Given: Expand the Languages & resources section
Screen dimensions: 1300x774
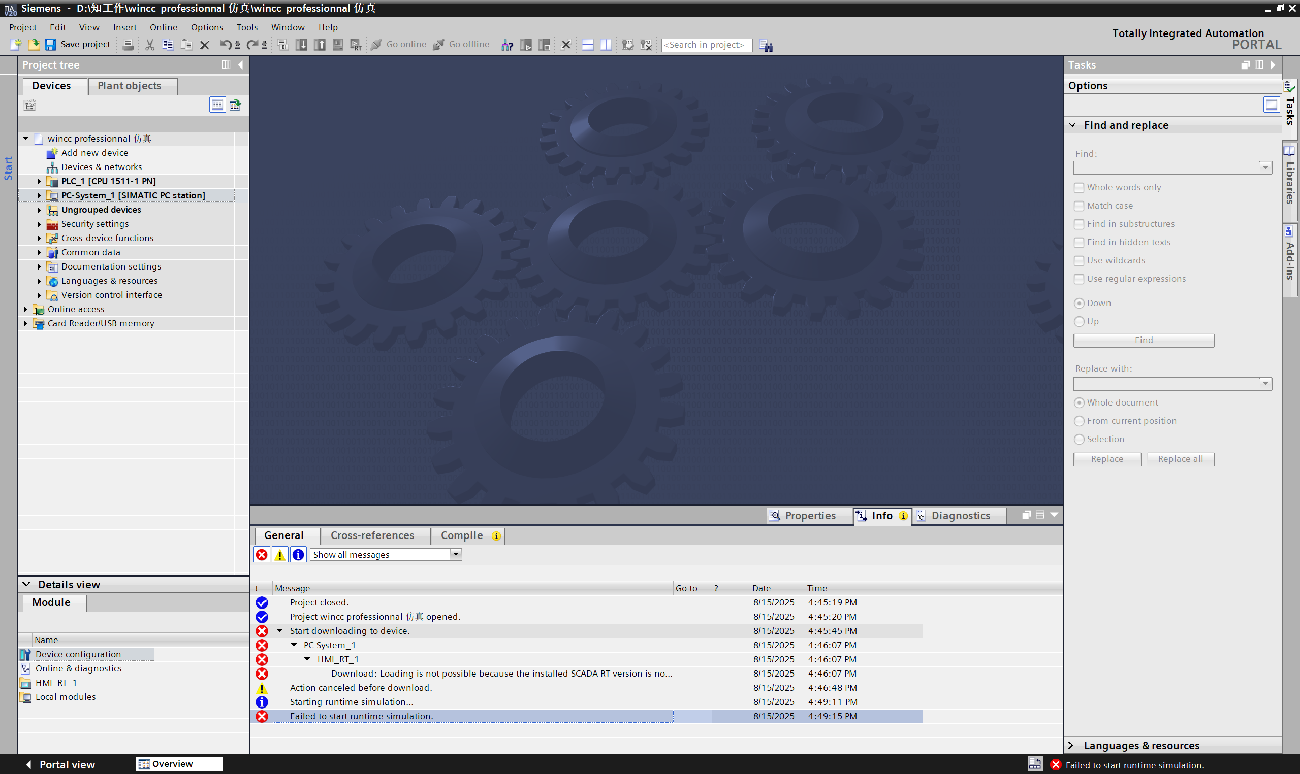Looking at the screenshot, I should [x=1071, y=745].
